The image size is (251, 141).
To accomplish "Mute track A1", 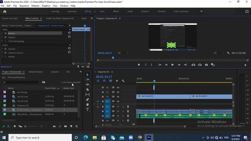I will (x=118, y=107).
